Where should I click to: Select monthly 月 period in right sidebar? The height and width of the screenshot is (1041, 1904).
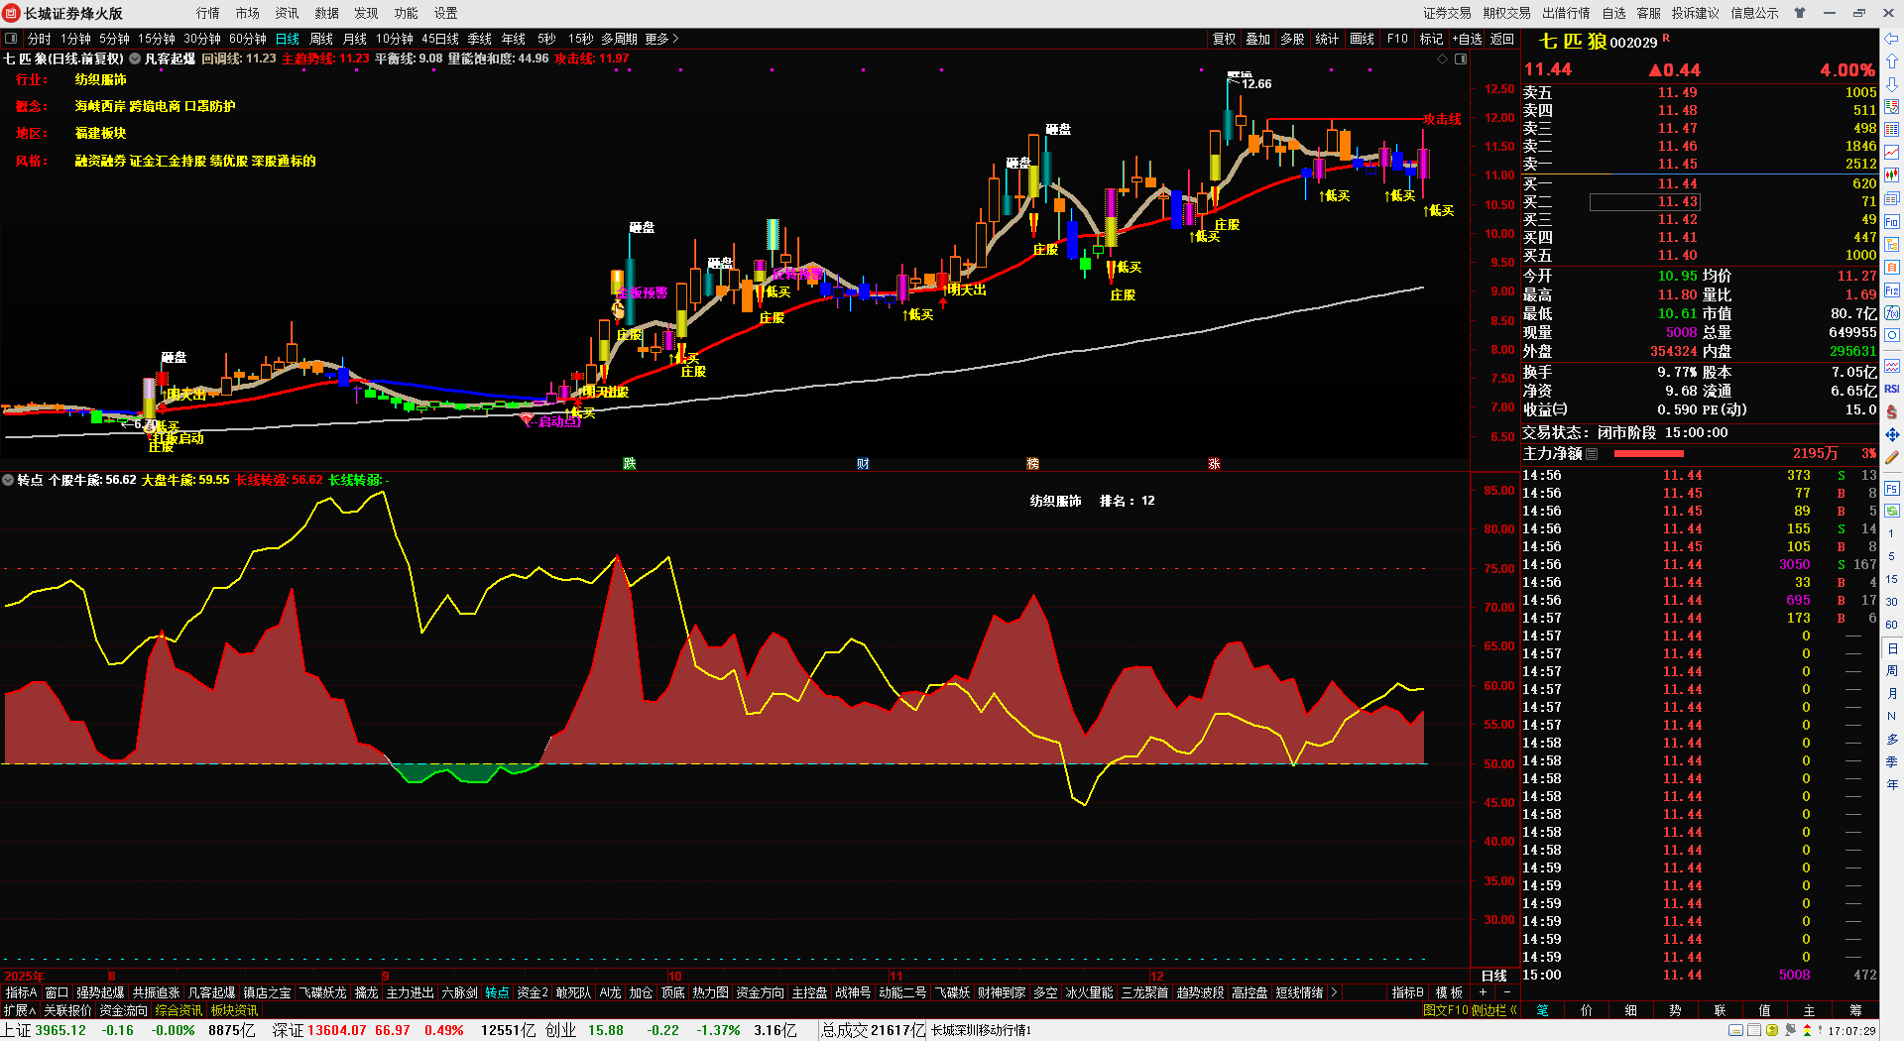click(1892, 694)
